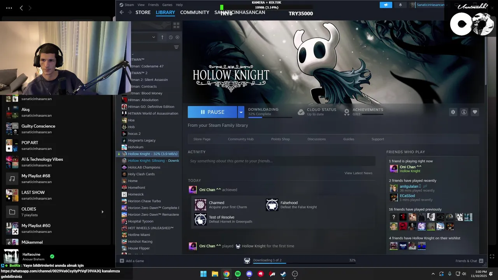Open Discord from taskbar
This screenshot has height=280, width=498.
point(249,274)
